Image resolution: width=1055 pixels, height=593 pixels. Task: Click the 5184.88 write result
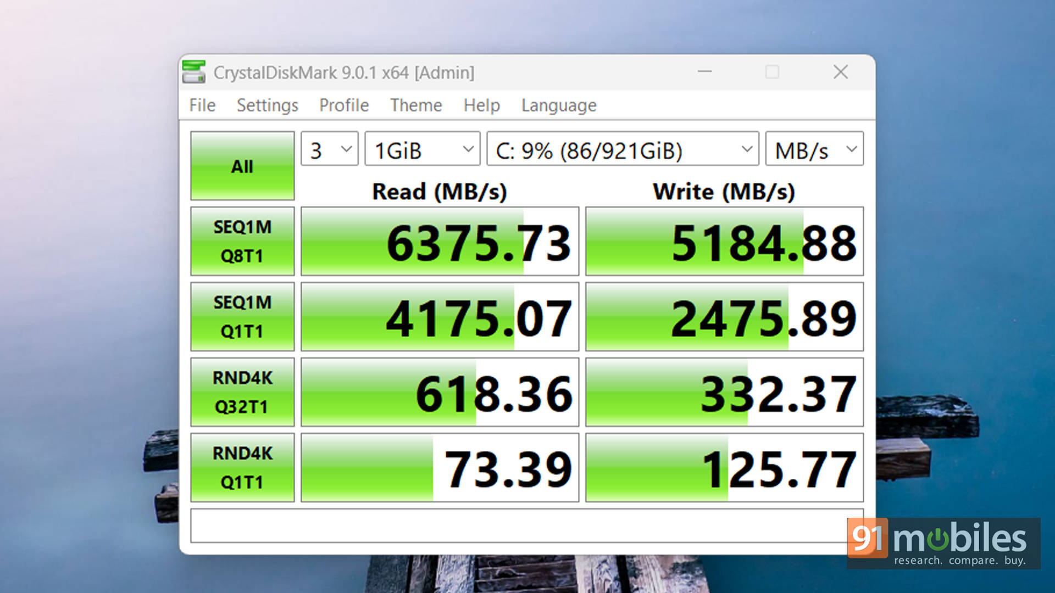(724, 241)
